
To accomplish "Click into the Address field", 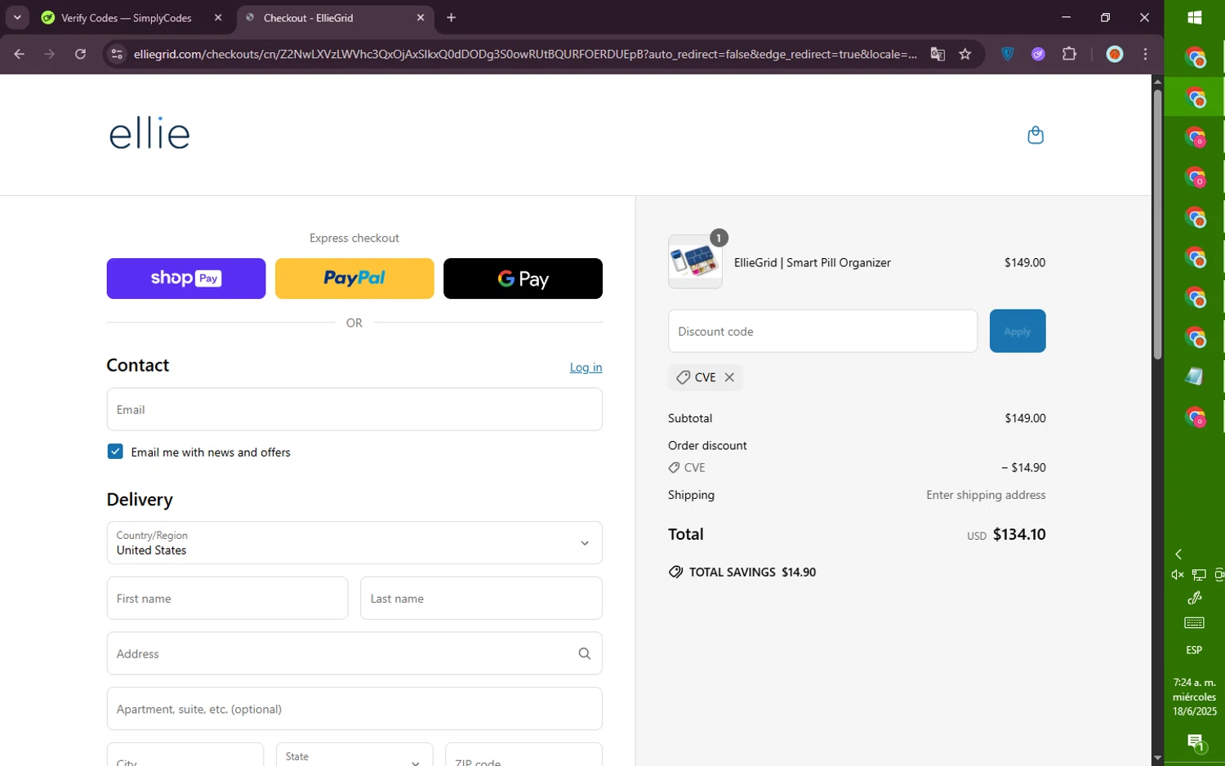I will (x=354, y=653).
